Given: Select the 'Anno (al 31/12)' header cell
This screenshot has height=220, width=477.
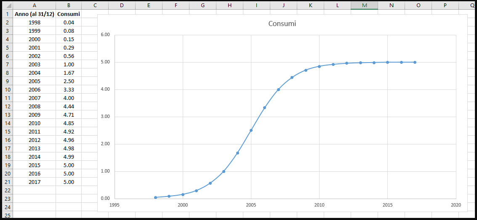Looking at the screenshot, I should pyautogui.click(x=34, y=14).
